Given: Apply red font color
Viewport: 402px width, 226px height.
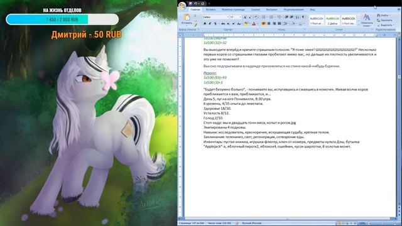Looking at the screenshot, I should 254,24.
